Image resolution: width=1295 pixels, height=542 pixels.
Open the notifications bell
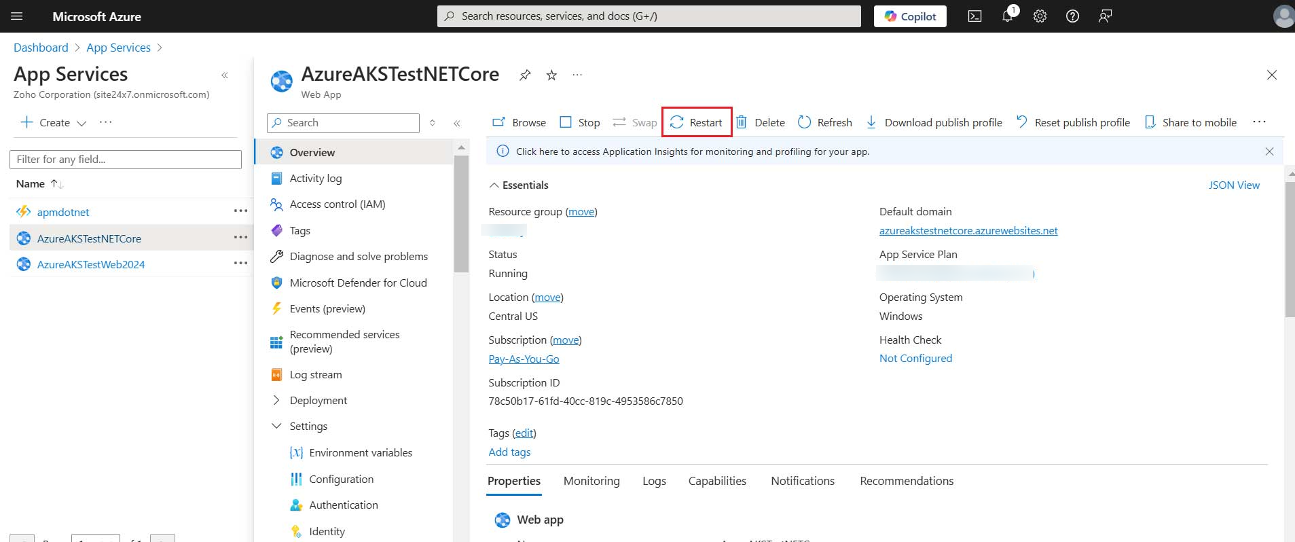[x=1008, y=16]
